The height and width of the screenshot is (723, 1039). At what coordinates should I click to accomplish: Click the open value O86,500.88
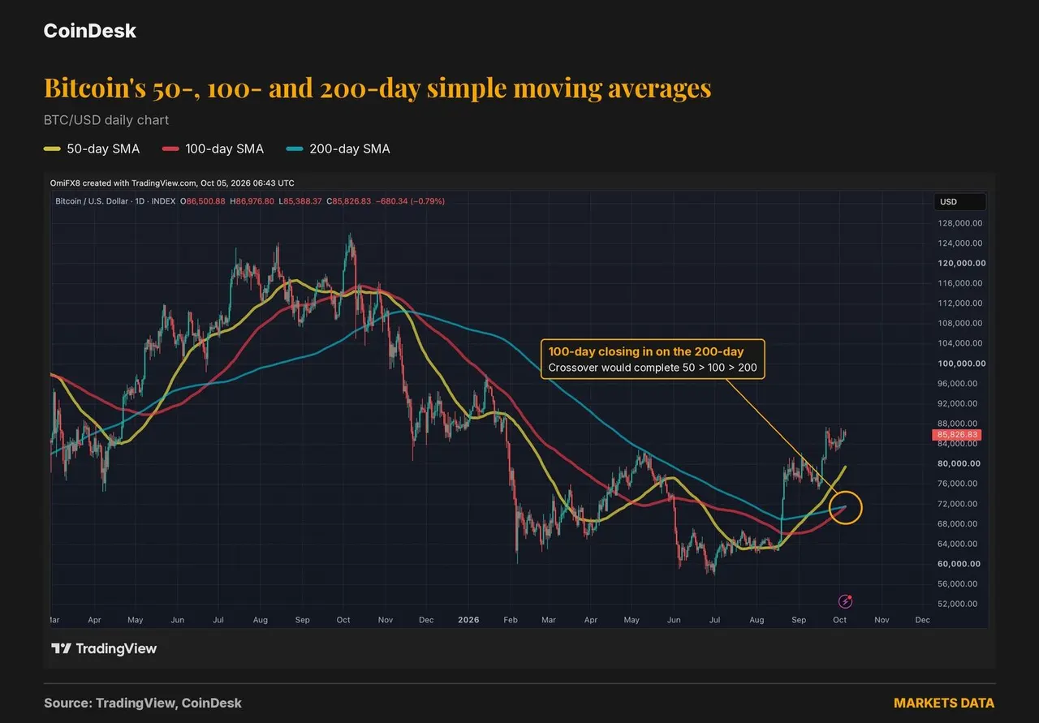point(203,200)
